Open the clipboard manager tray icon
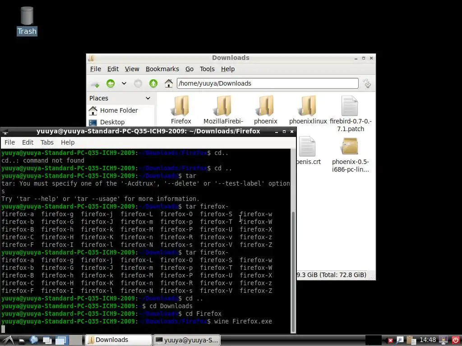The height and width of the screenshot is (346, 462). [411, 340]
